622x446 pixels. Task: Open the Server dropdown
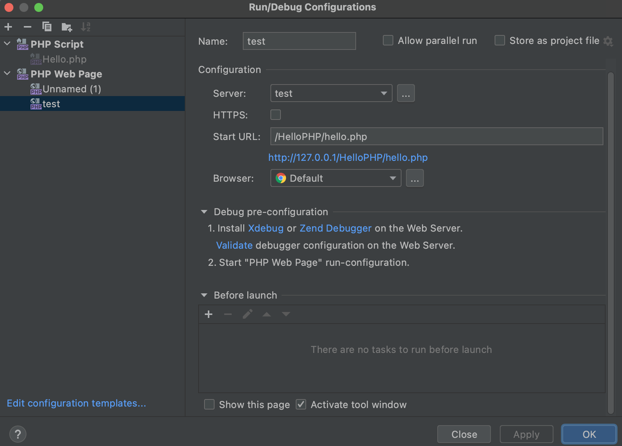[331, 93]
